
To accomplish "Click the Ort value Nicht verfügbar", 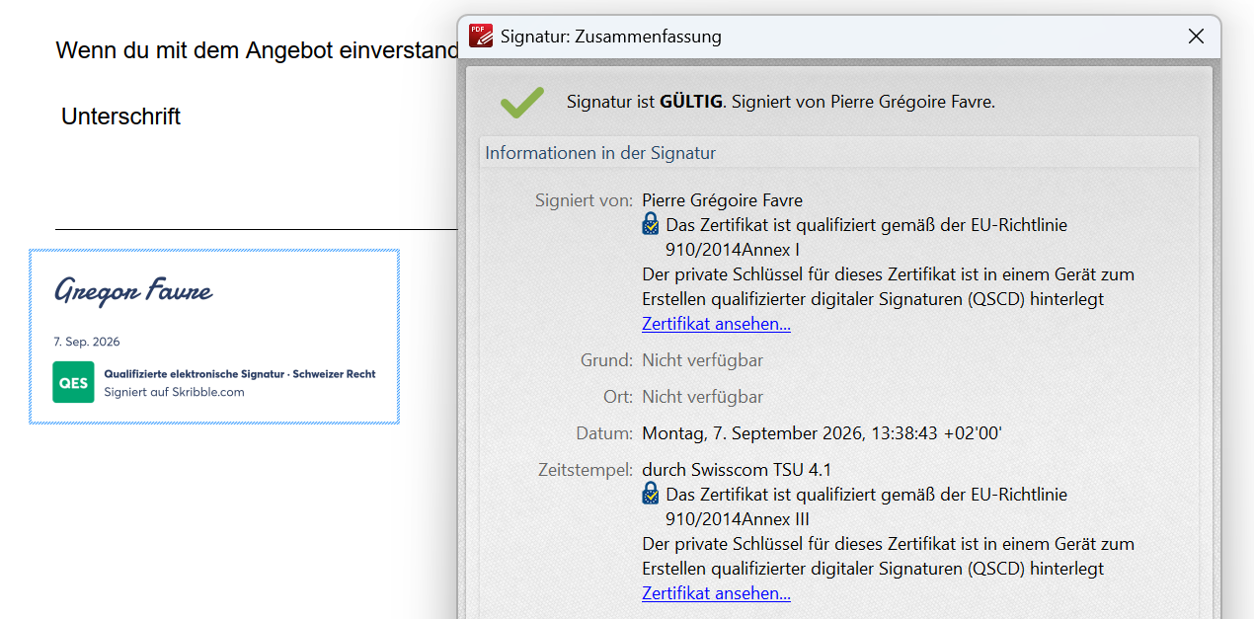I will (702, 397).
